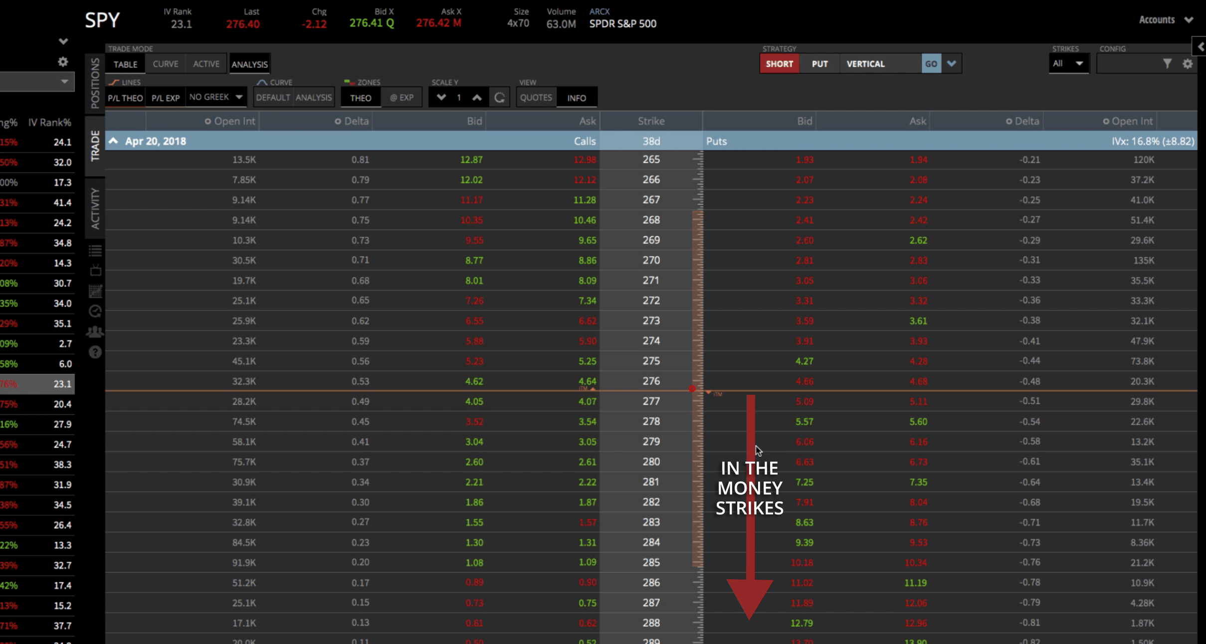
Task: Open watchlist settings gear icon
Action: pos(62,62)
